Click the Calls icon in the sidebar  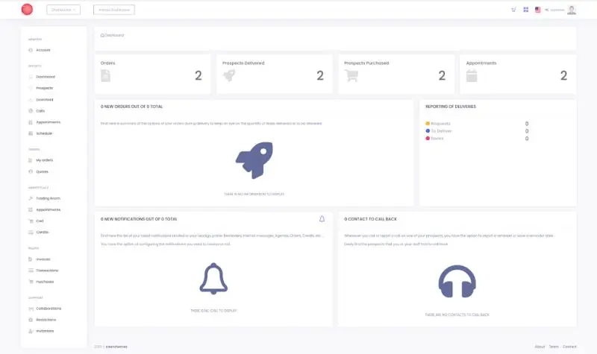point(31,111)
